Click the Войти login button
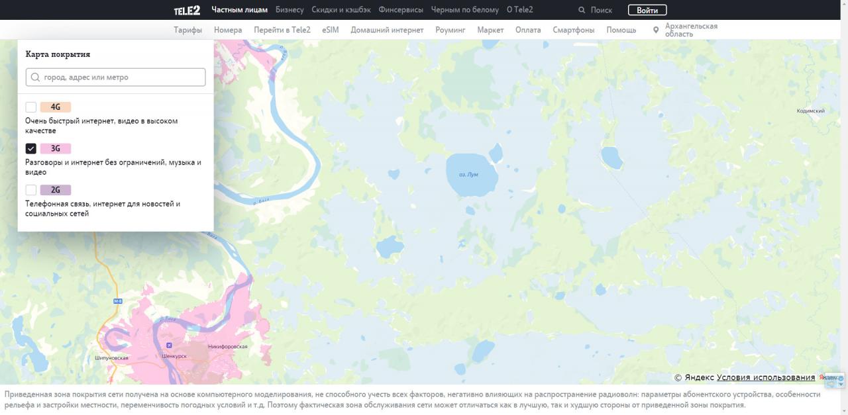 (647, 10)
